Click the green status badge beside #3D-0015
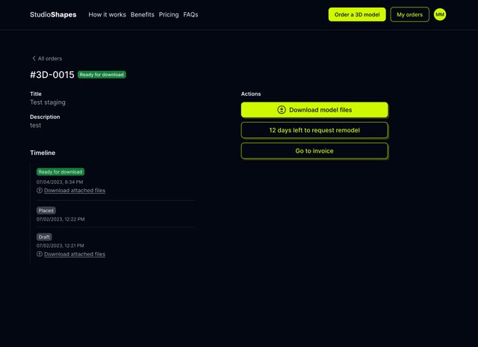The width and height of the screenshot is (478, 347). [x=102, y=75]
